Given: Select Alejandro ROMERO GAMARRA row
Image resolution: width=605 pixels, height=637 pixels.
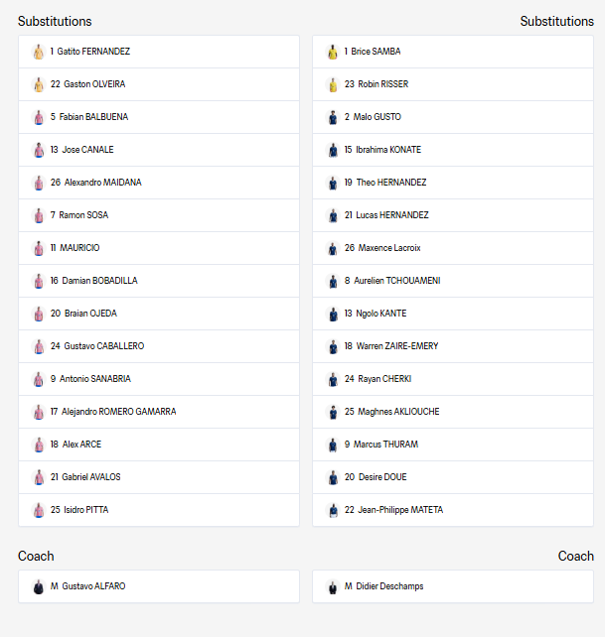Looking at the screenshot, I should coord(159,412).
